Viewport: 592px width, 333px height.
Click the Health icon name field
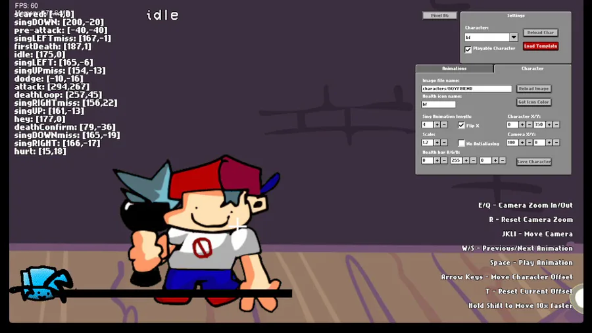coord(438,104)
